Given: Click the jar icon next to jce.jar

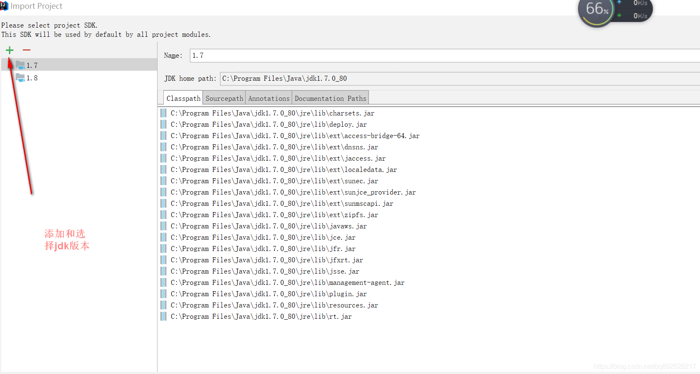Looking at the screenshot, I should (x=163, y=237).
